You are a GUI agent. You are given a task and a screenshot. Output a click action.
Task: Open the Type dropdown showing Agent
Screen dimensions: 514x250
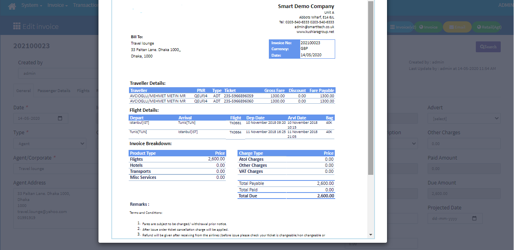pyautogui.click(x=49, y=143)
